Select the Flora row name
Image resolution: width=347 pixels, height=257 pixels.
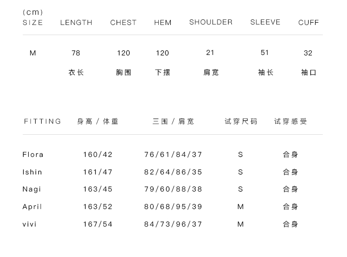[33, 155]
